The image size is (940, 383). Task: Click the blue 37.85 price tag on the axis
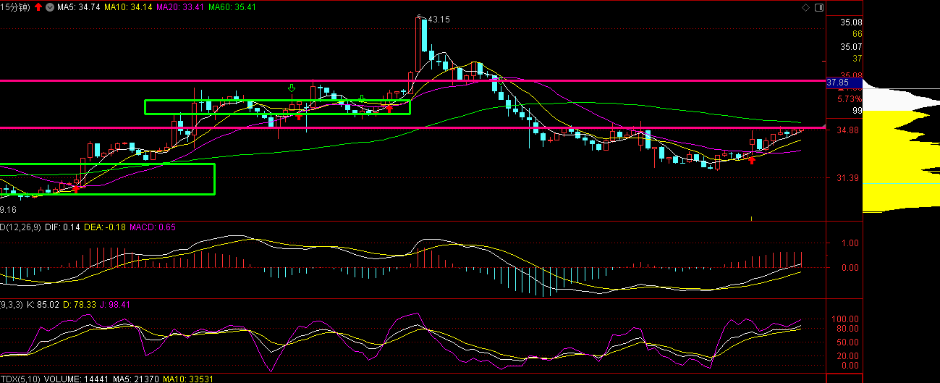[844, 83]
